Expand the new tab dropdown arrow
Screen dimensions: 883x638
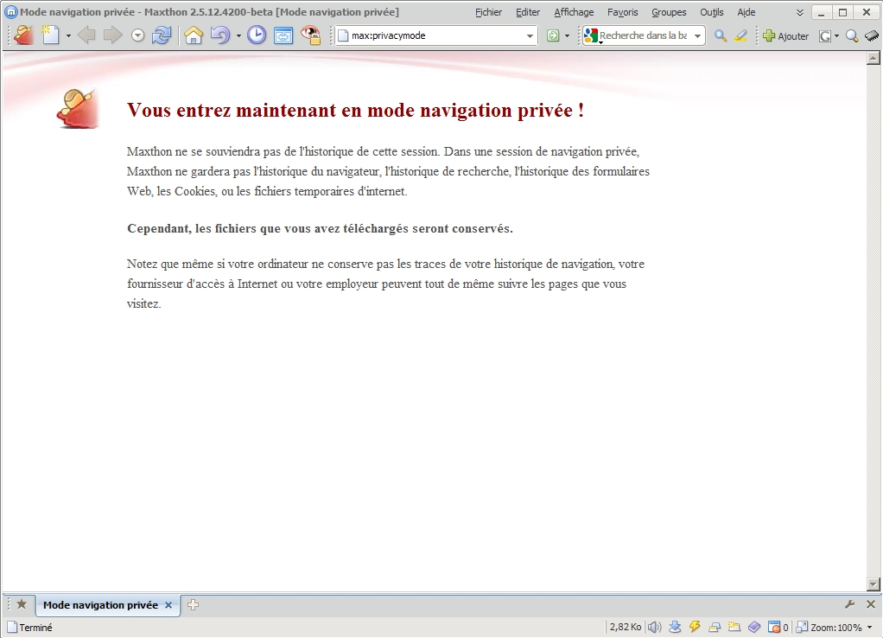click(68, 36)
